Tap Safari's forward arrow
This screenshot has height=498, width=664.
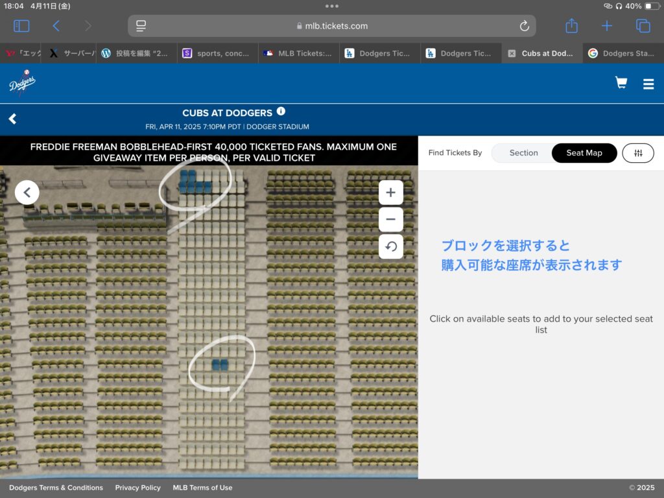88,26
